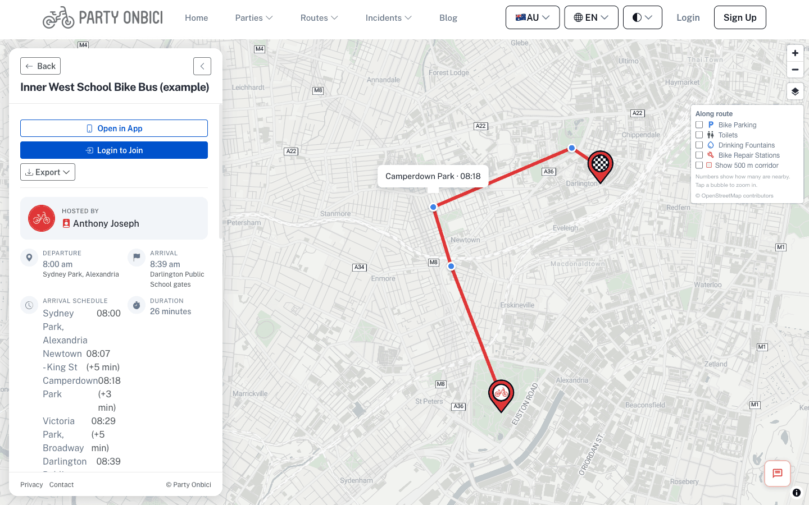The image size is (809, 505).
Task: Enable Show 500 m corridor checkbox
Action: [699, 165]
